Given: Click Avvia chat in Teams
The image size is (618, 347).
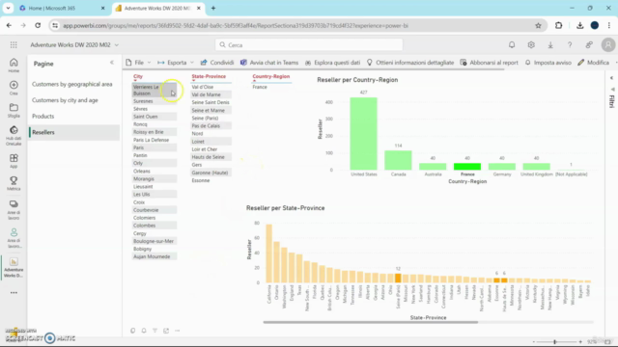Looking at the screenshot, I should [269, 63].
